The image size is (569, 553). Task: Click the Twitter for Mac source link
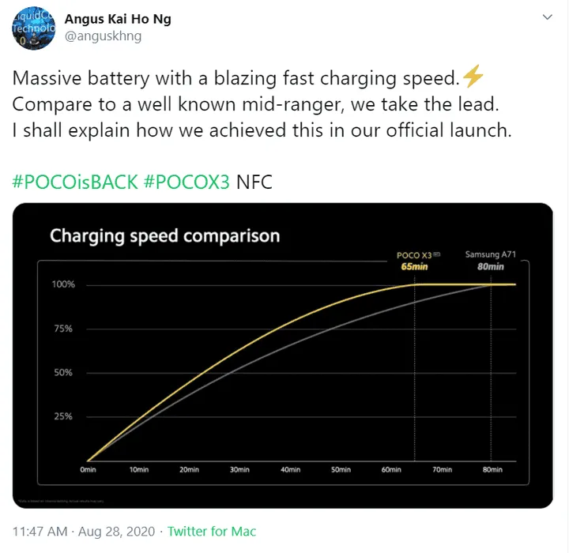(x=212, y=532)
